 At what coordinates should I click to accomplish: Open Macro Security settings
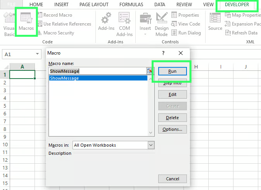58,33
